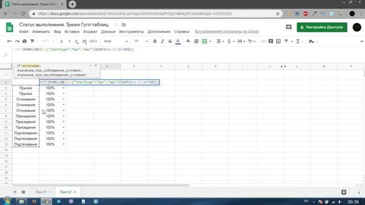
Task: Activate the paint format tool
Action: point(33,42)
